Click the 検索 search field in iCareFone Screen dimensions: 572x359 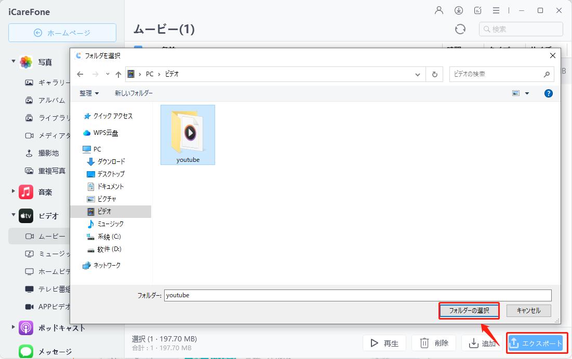tap(521, 29)
